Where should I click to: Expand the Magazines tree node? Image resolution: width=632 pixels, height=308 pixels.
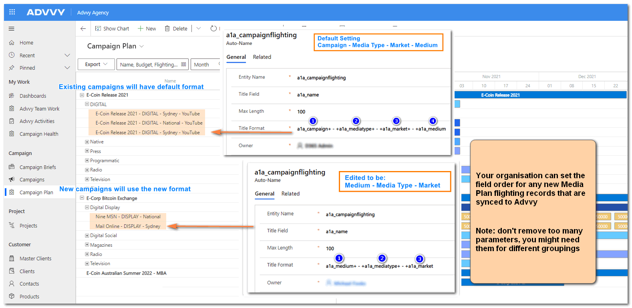(87, 245)
